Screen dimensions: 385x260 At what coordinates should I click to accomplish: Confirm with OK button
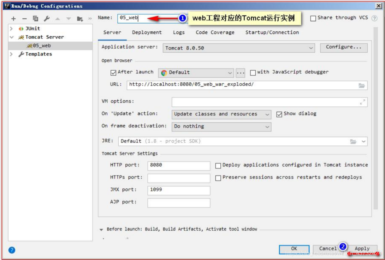pyautogui.click(x=294, y=249)
